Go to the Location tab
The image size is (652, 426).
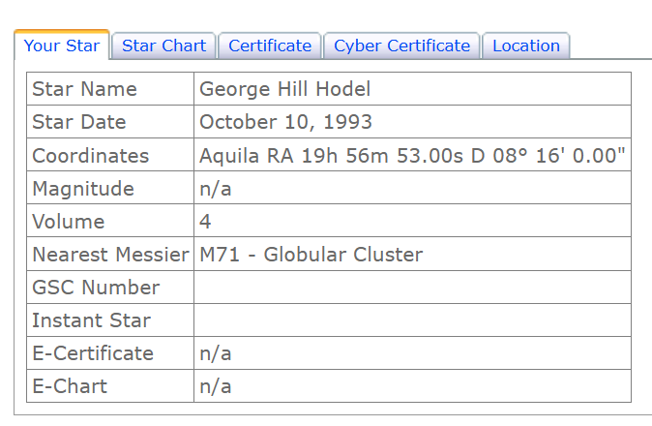tap(526, 46)
